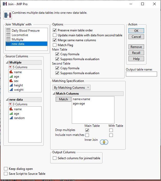Viewport: 161px width, 181px height.
Task: Click the Remove button
Action: pos(136,47)
